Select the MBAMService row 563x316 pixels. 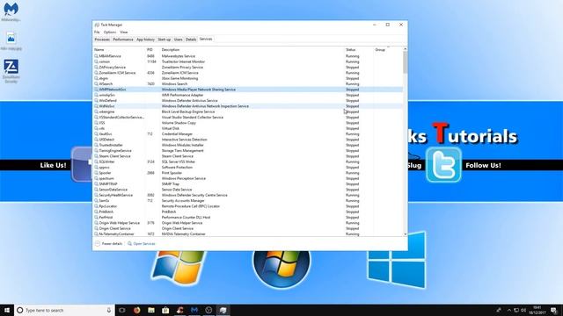click(248, 56)
